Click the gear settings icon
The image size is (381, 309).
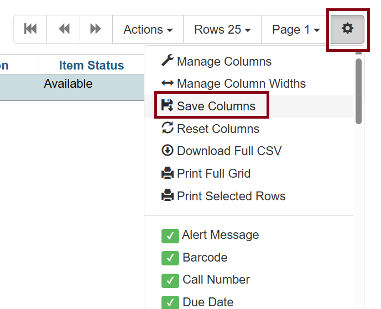pyautogui.click(x=347, y=29)
